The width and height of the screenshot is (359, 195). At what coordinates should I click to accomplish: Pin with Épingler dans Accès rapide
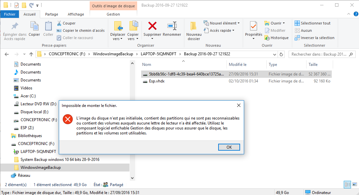(x=15, y=31)
